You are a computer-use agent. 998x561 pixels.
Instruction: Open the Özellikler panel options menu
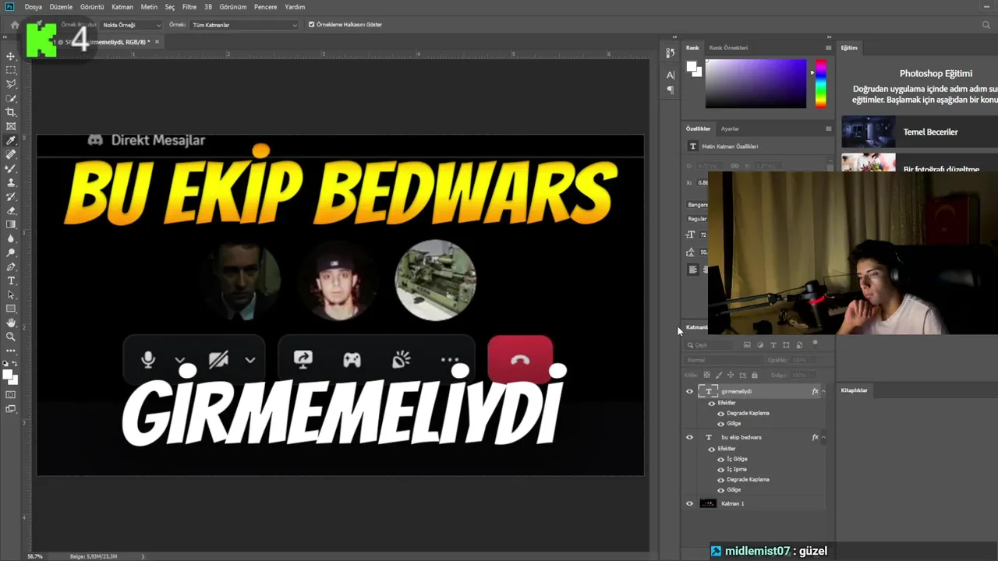tap(828, 129)
